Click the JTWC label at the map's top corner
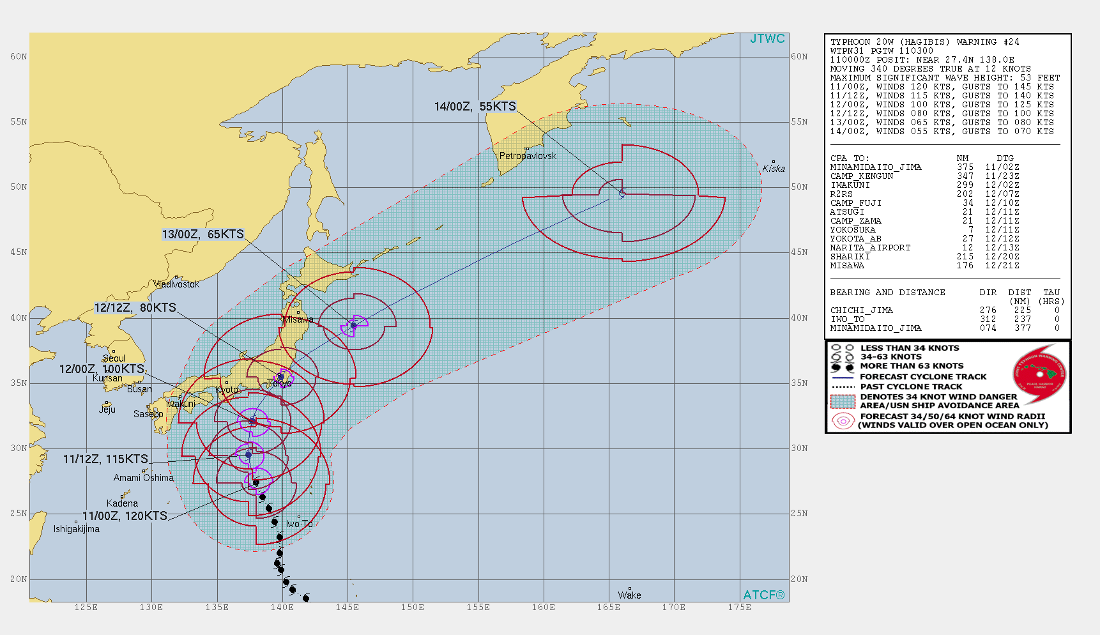This screenshot has width=1100, height=635. tap(767, 39)
